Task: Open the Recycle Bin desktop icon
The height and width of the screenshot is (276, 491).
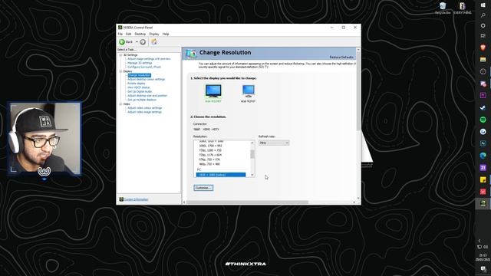Action: tap(443, 8)
